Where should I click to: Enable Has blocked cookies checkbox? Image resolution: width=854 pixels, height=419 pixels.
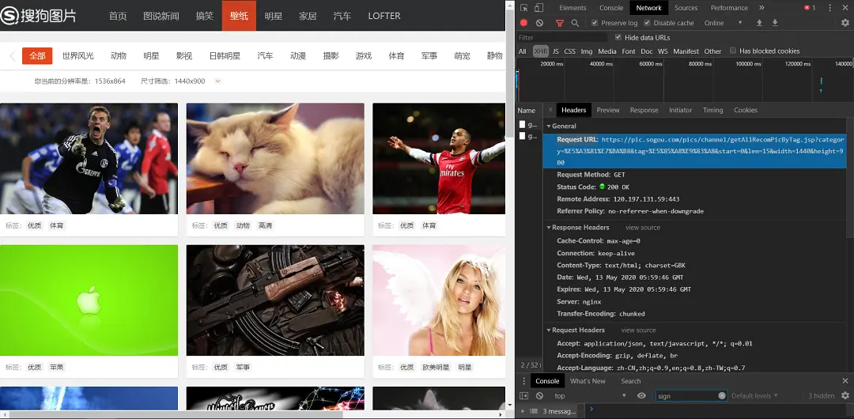point(733,51)
